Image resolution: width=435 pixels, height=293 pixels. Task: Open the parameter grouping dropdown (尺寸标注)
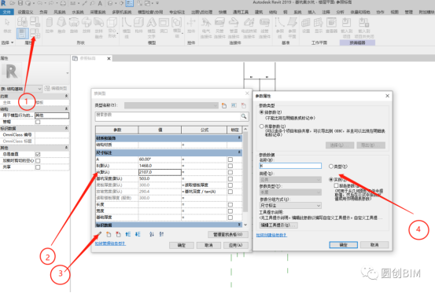(x=290, y=206)
